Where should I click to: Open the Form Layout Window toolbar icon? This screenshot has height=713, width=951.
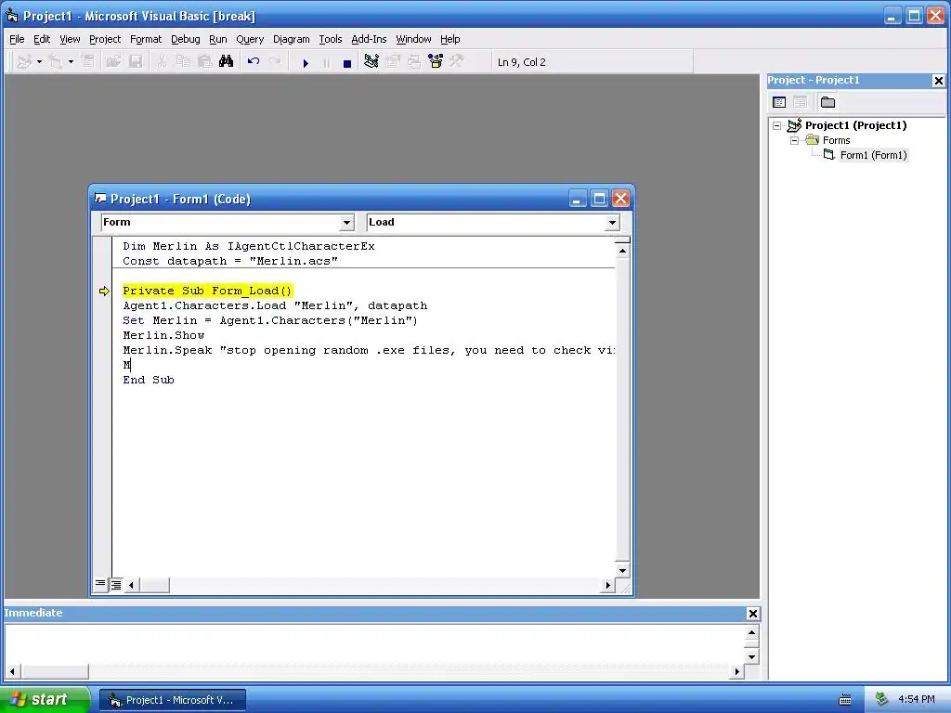coord(413,62)
